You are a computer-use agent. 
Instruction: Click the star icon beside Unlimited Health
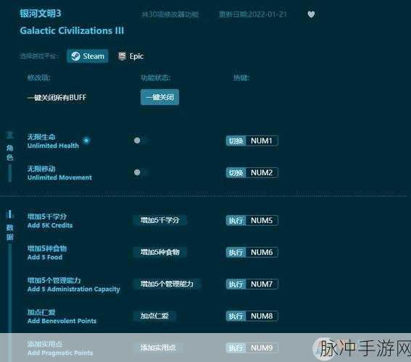click(x=86, y=140)
